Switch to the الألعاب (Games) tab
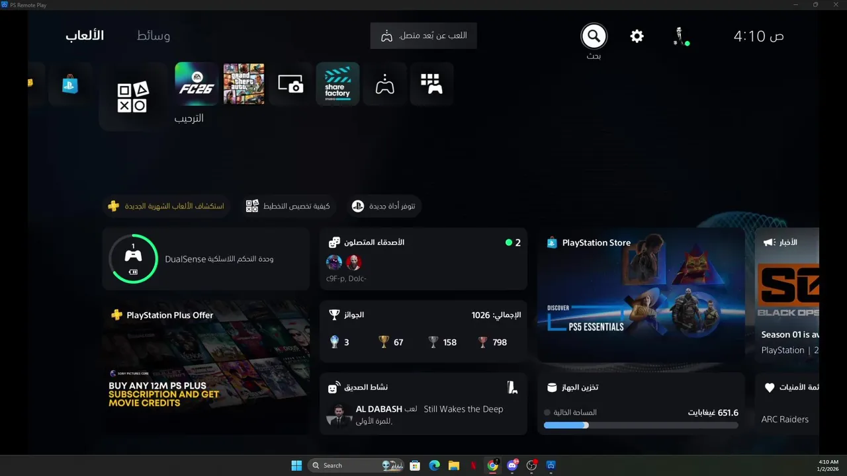The height and width of the screenshot is (476, 847). [85, 36]
